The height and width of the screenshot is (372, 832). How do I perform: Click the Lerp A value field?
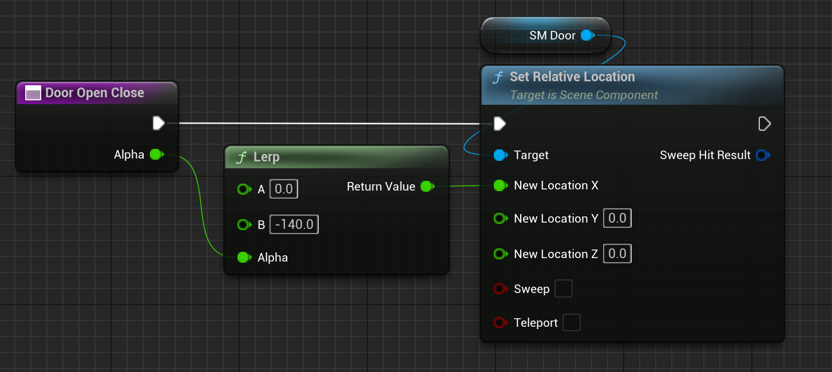(284, 189)
